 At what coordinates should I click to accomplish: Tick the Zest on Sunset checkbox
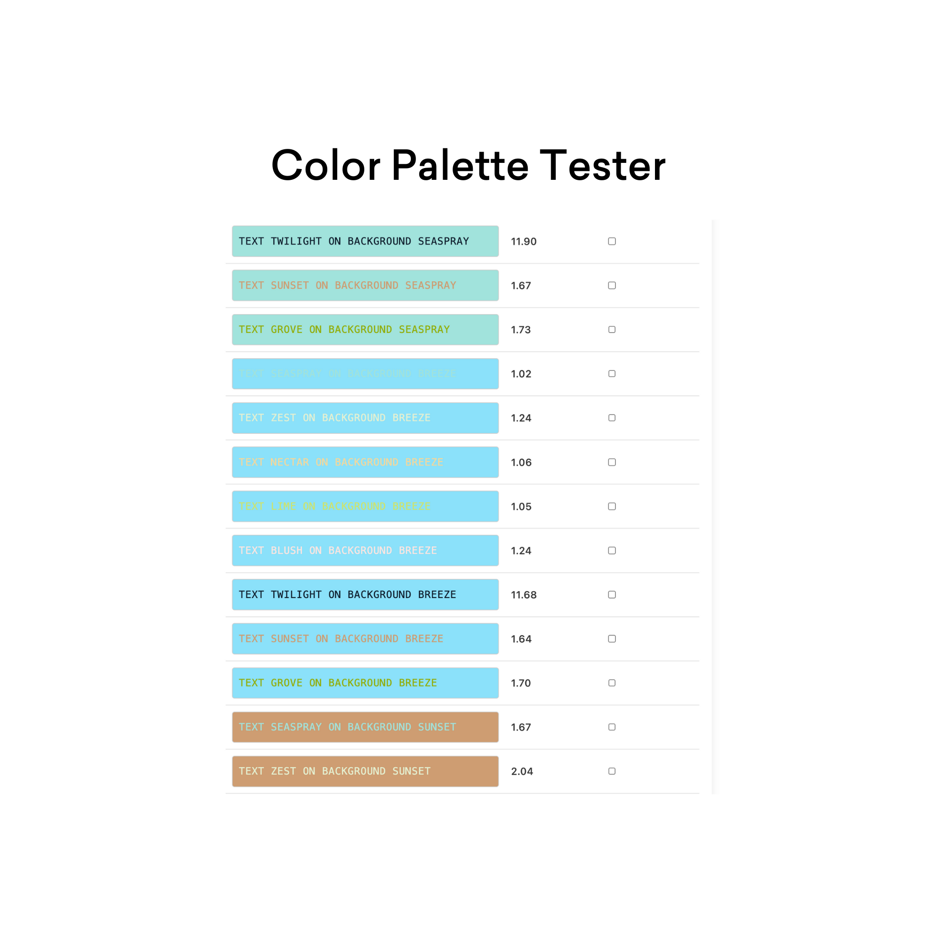(x=612, y=771)
